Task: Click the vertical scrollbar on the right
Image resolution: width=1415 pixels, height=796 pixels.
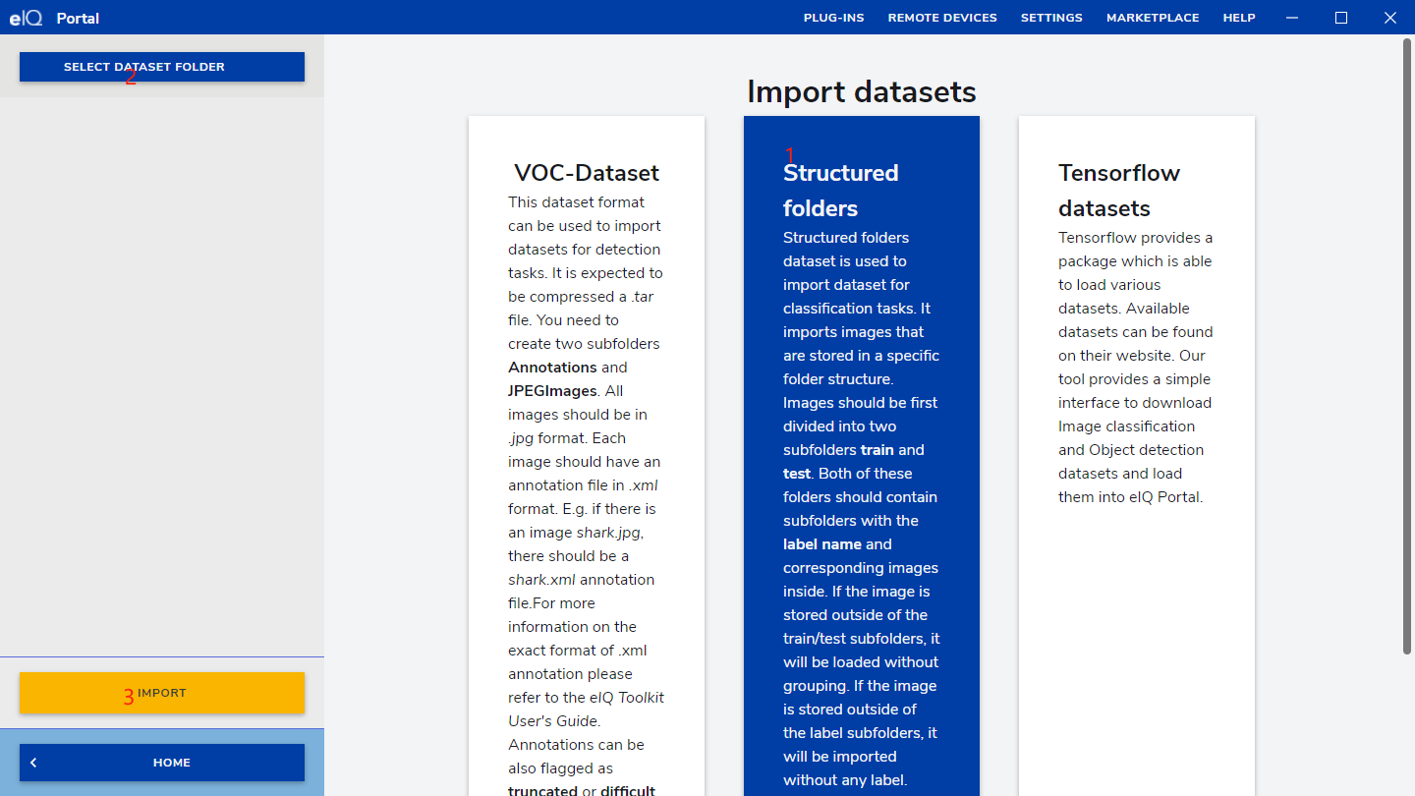Action: 1407,346
